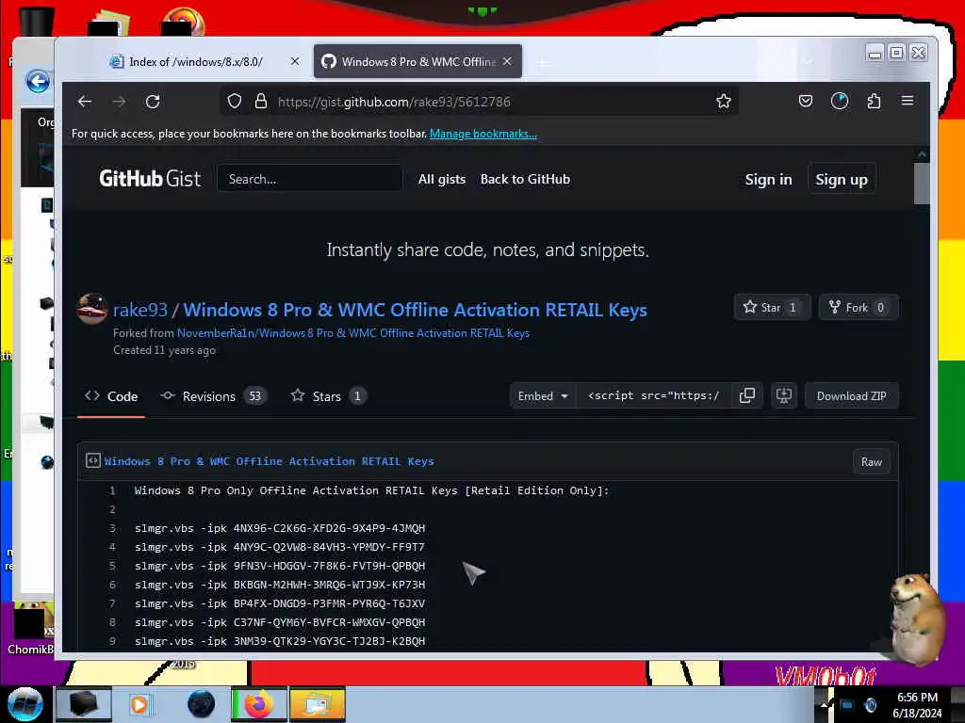Open the Firefox account circle icon
This screenshot has width=965, height=723.
840,101
